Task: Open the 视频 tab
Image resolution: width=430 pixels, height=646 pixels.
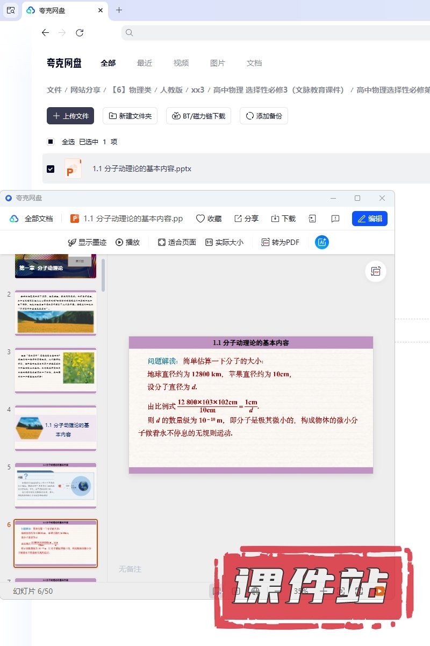Action: pyautogui.click(x=181, y=63)
